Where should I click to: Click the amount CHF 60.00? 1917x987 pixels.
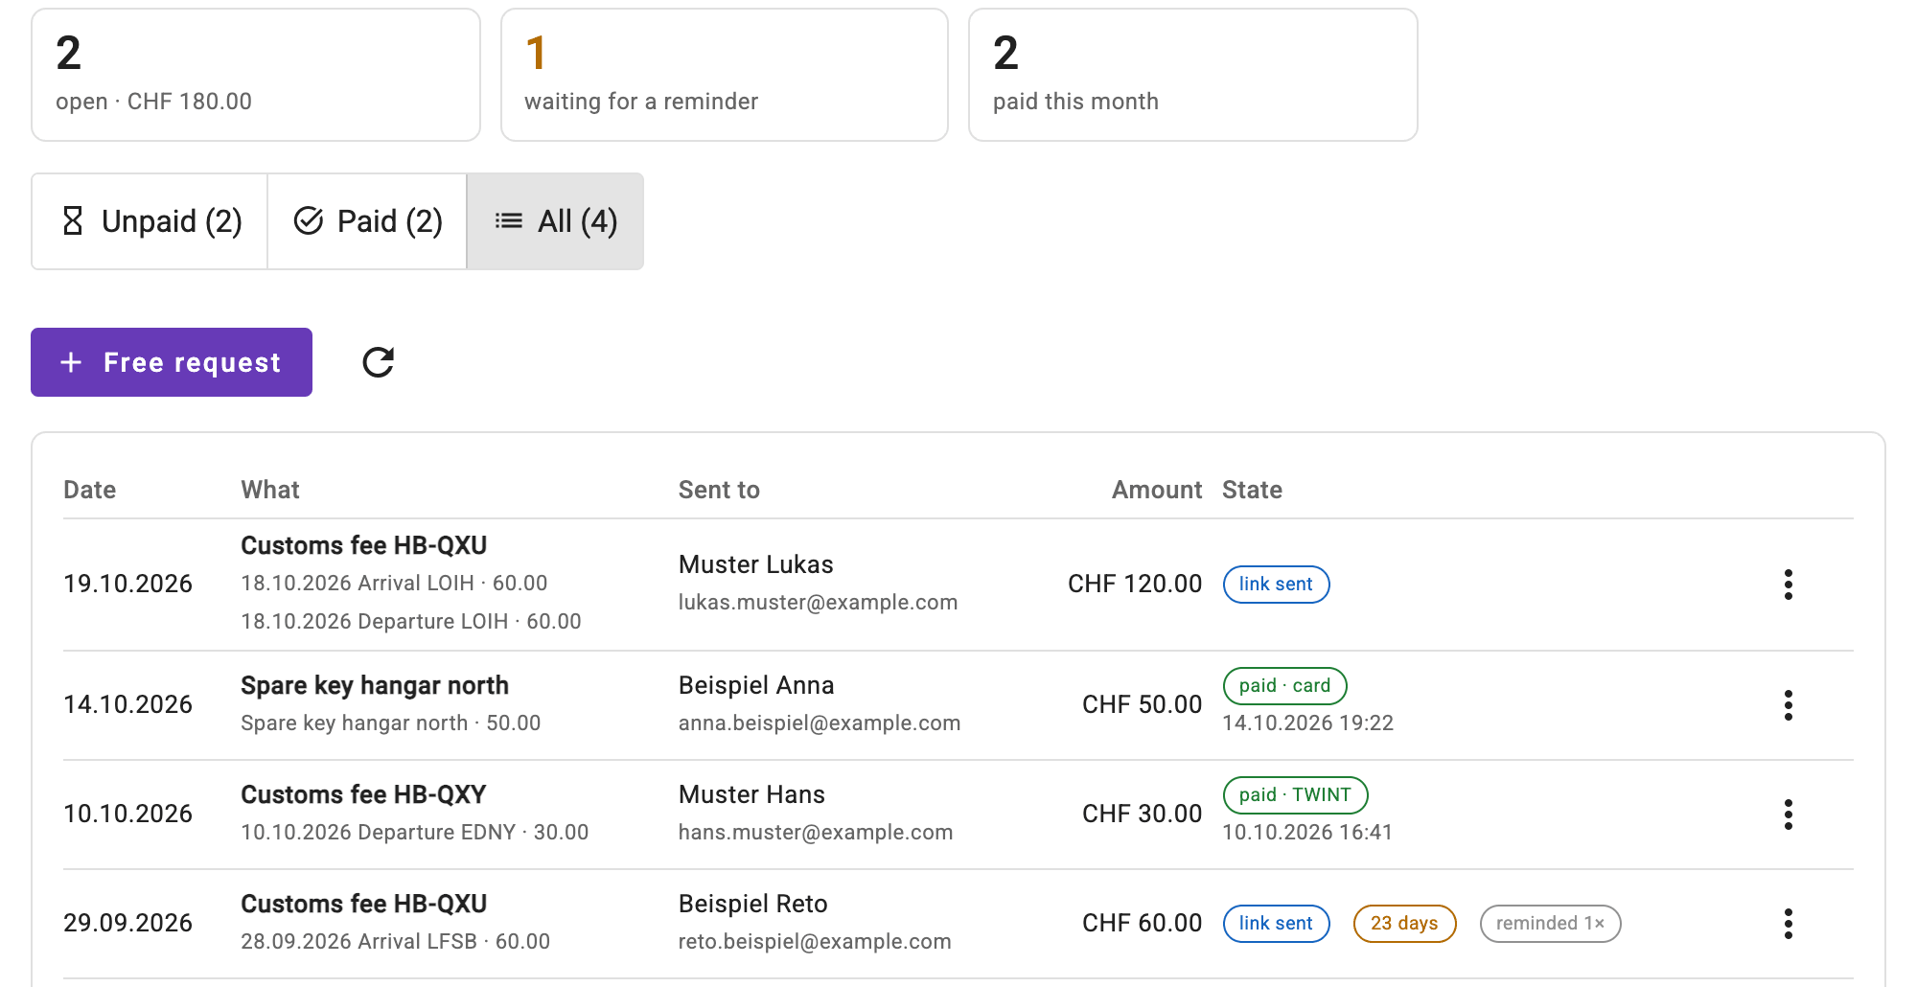tap(1143, 924)
